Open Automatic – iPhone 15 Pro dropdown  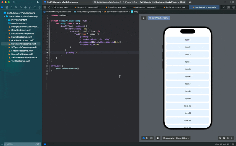coord(176,138)
